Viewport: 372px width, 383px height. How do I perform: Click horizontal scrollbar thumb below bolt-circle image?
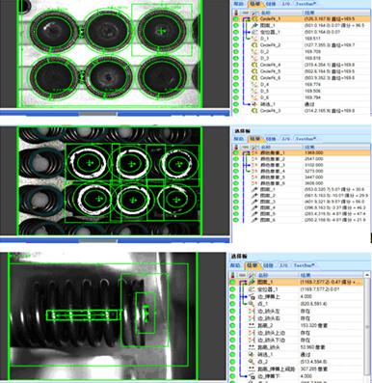(98, 114)
